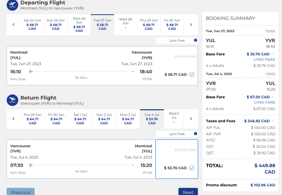Viewport: 282px width, 195px height.
Task: Collapse the $35.76 CAD Base Fare details
Action: 273,54
